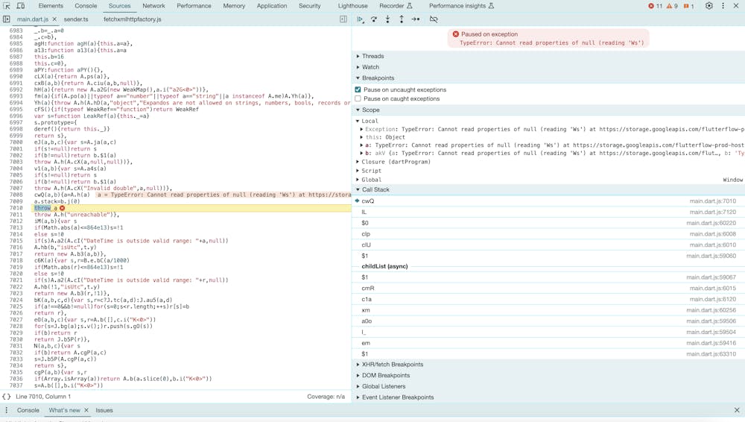745x422 pixels.
Task: Step into next function call
Action: pos(387,19)
